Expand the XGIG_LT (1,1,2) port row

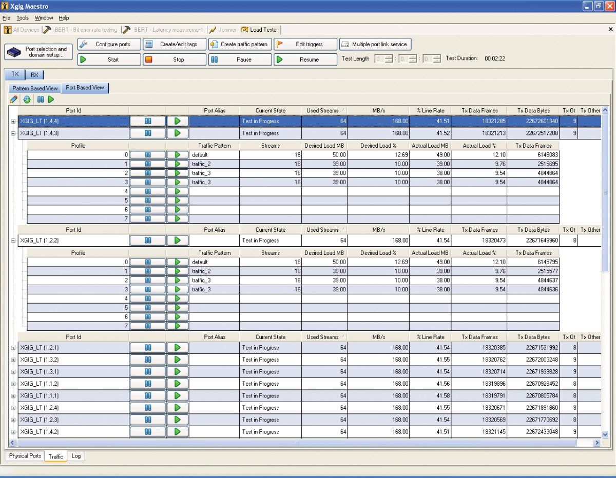pyautogui.click(x=13, y=384)
